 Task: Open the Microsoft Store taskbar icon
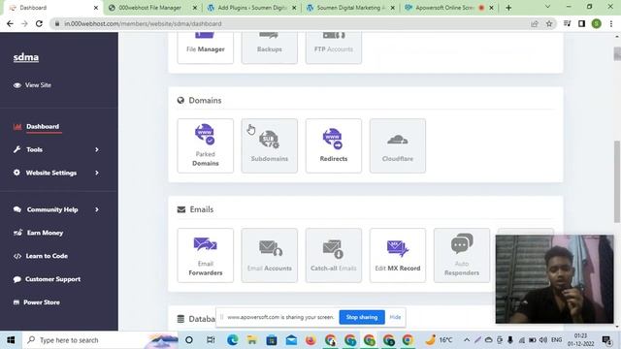click(x=272, y=340)
